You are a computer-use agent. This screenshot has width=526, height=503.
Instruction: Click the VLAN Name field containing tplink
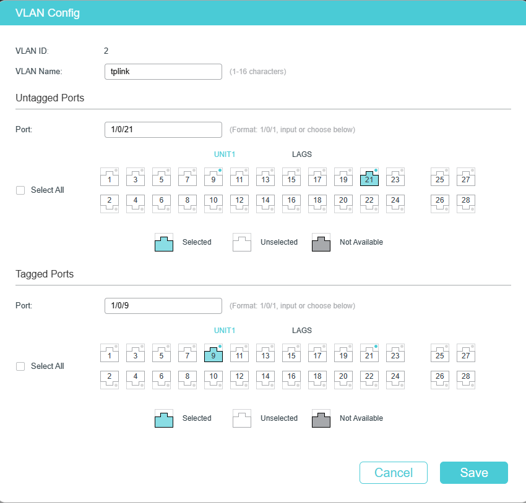click(x=163, y=72)
